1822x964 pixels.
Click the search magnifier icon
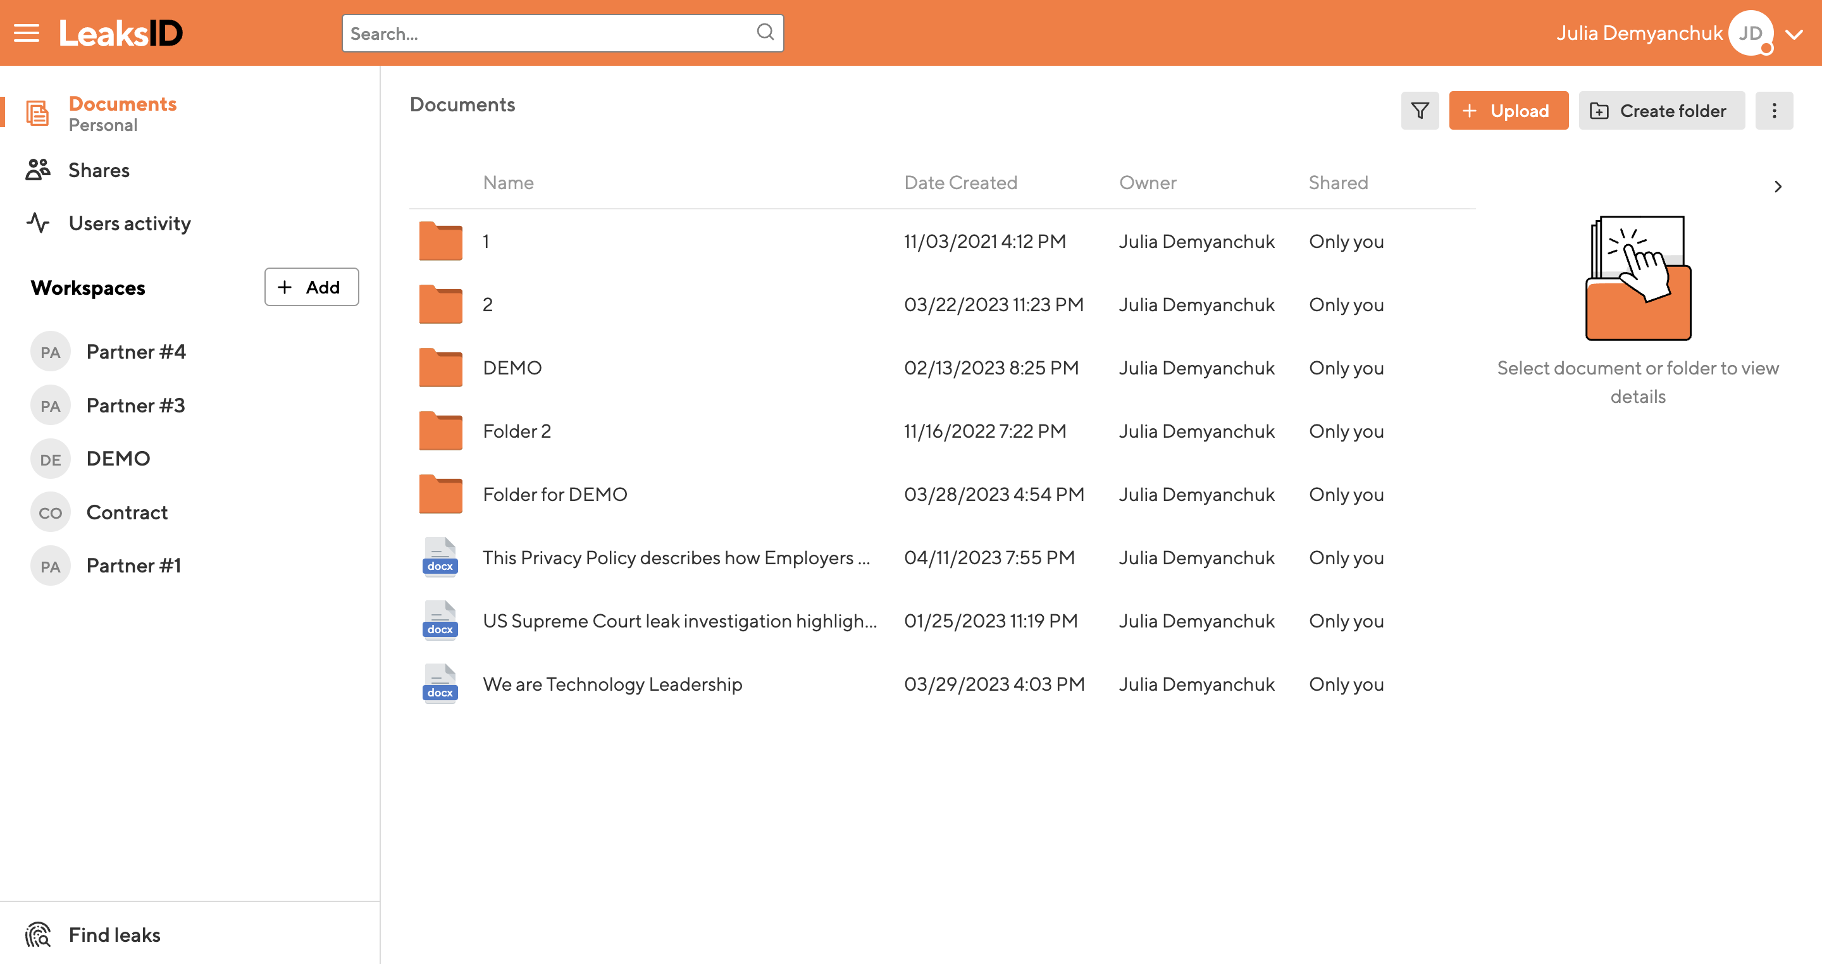click(x=765, y=32)
